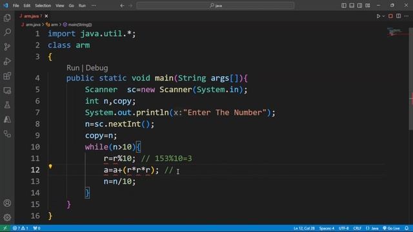413x232 pixels.
Task: Click the VS Code logo icon
Action: [6, 5]
